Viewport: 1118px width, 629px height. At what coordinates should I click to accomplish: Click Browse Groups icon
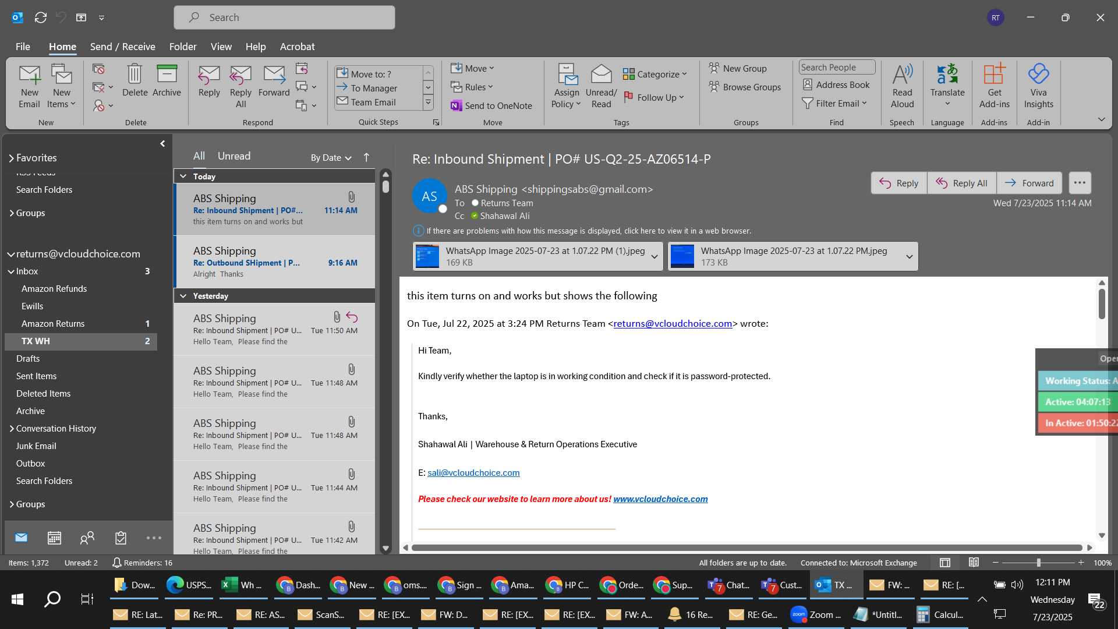745,87
